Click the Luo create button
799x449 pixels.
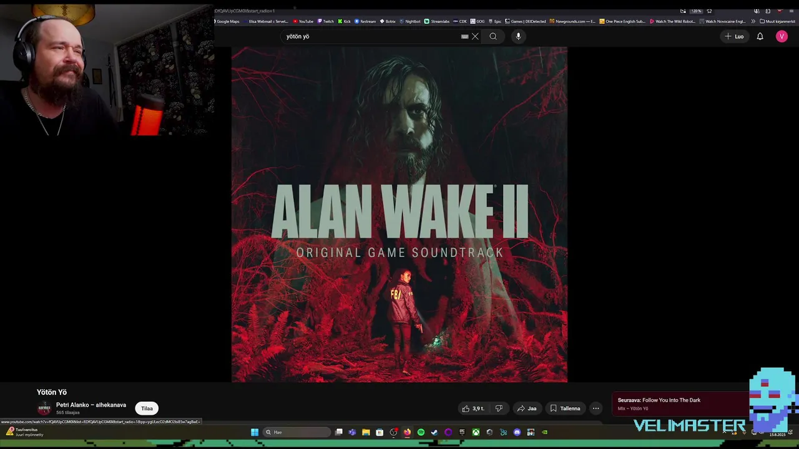tap(734, 36)
